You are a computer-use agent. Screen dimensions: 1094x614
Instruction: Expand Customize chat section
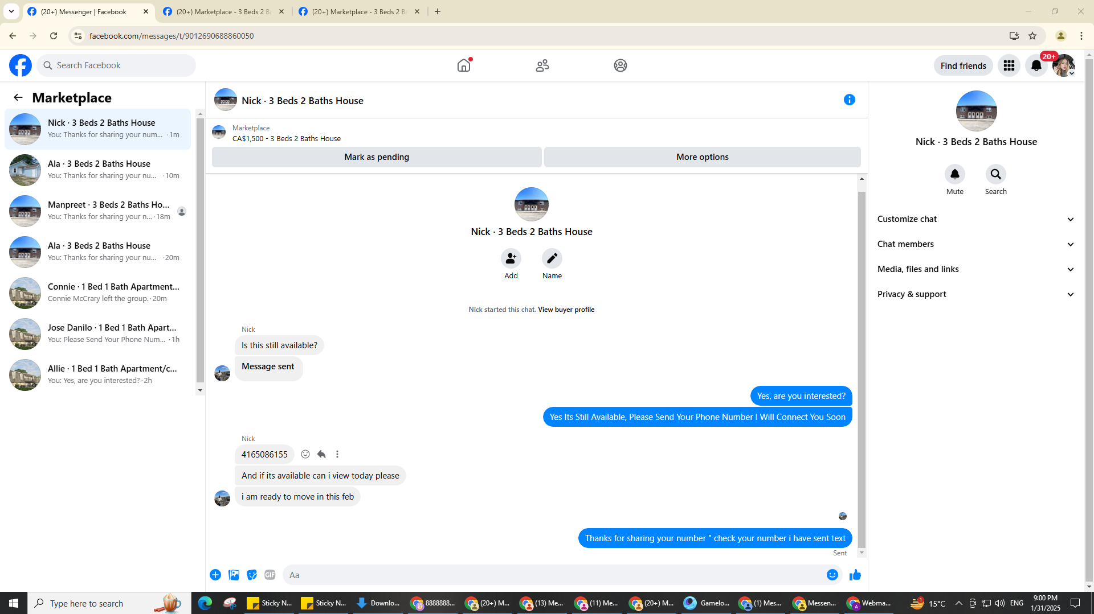(977, 219)
